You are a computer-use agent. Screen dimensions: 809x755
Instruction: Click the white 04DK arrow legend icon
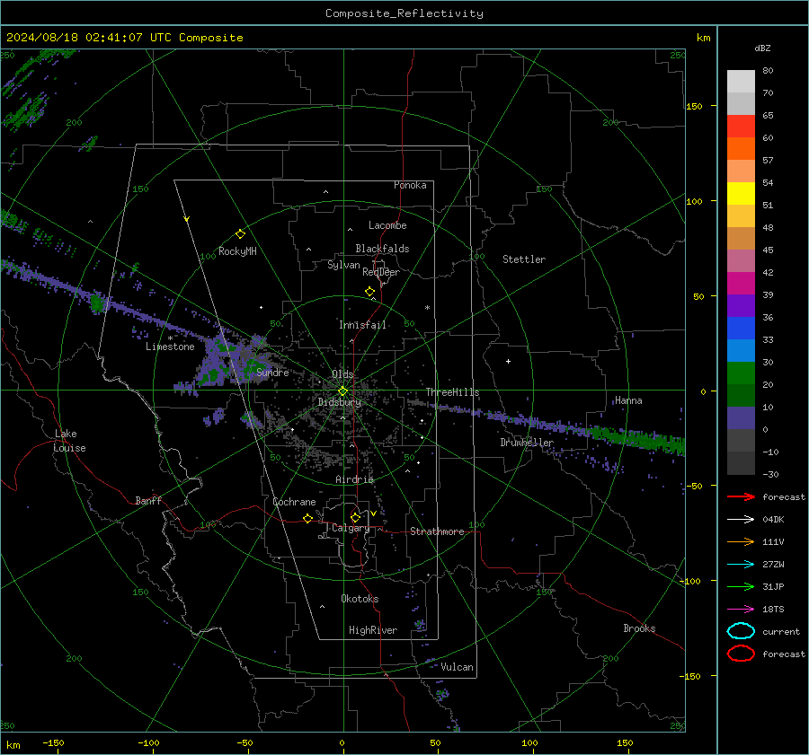point(741,520)
